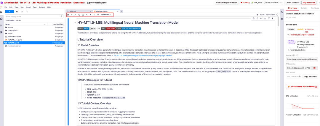Restart kernel and run all cells icon

pyautogui.click(x=98, y=14)
